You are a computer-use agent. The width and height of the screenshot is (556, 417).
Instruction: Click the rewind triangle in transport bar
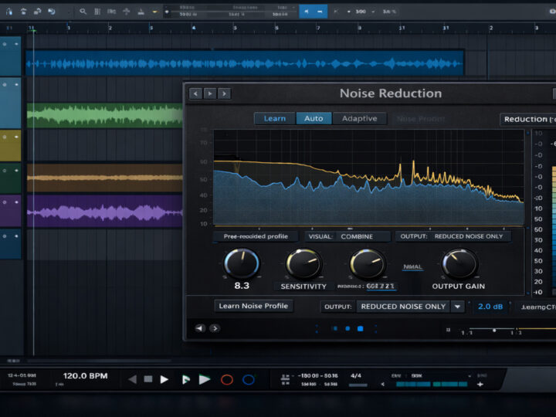132,379
